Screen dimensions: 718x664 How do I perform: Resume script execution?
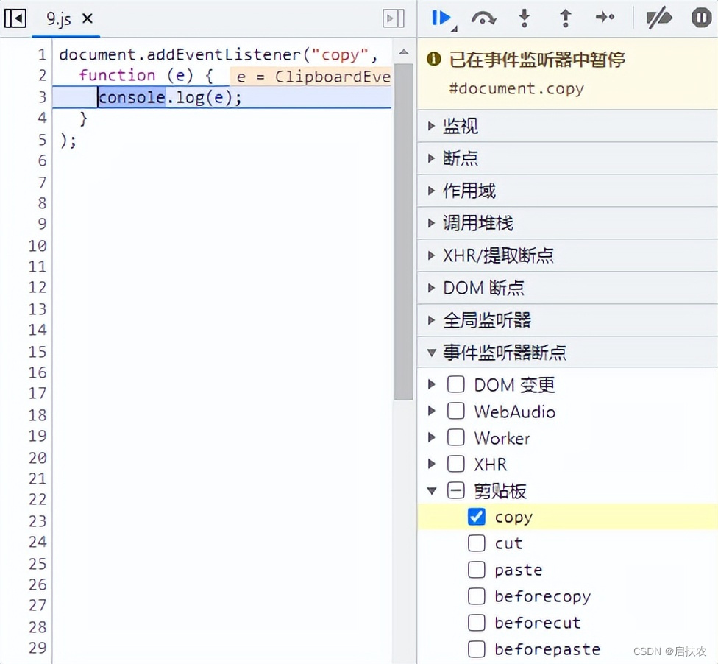441,18
